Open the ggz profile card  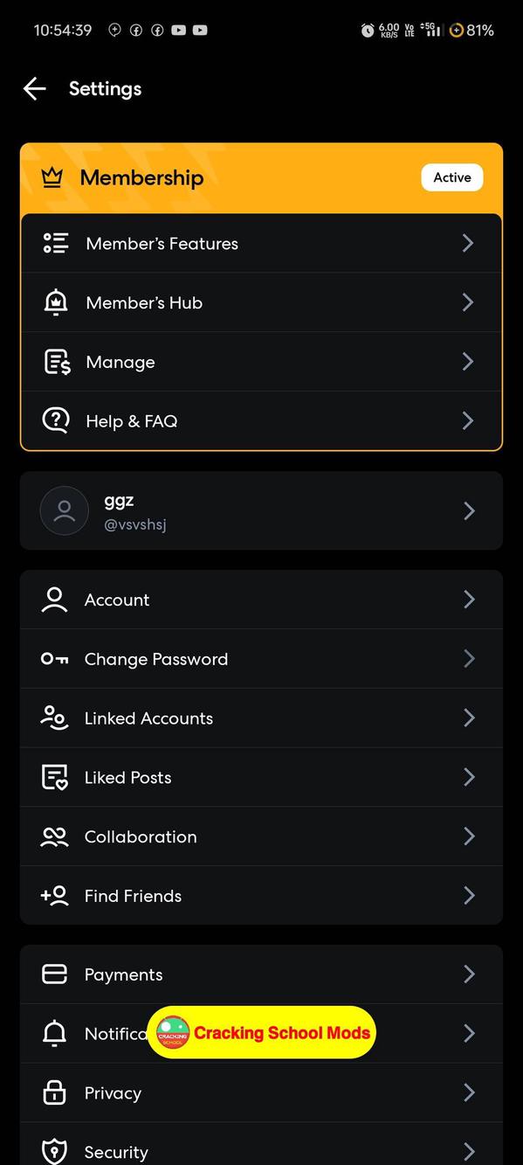click(x=262, y=511)
